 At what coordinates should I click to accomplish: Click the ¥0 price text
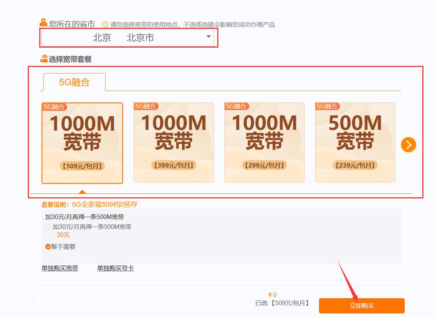(x=272, y=295)
